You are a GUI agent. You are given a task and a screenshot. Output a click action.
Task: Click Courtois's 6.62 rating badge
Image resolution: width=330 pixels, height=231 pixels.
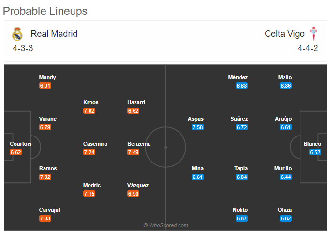click(x=15, y=152)
